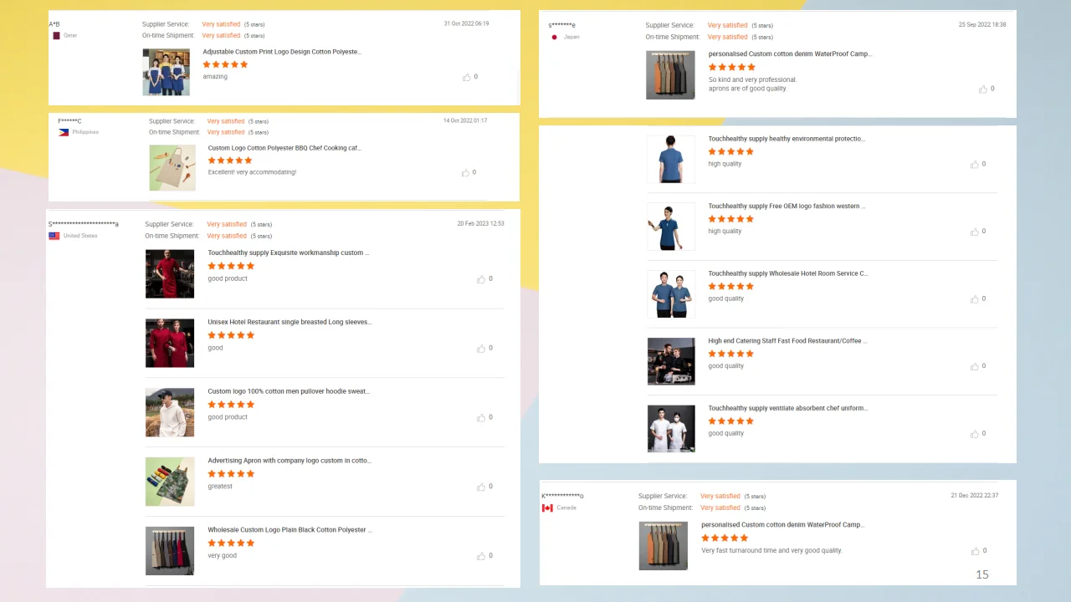
Task: Click the United States flag beside the reviewer name
Action: (x=54, y=235)
